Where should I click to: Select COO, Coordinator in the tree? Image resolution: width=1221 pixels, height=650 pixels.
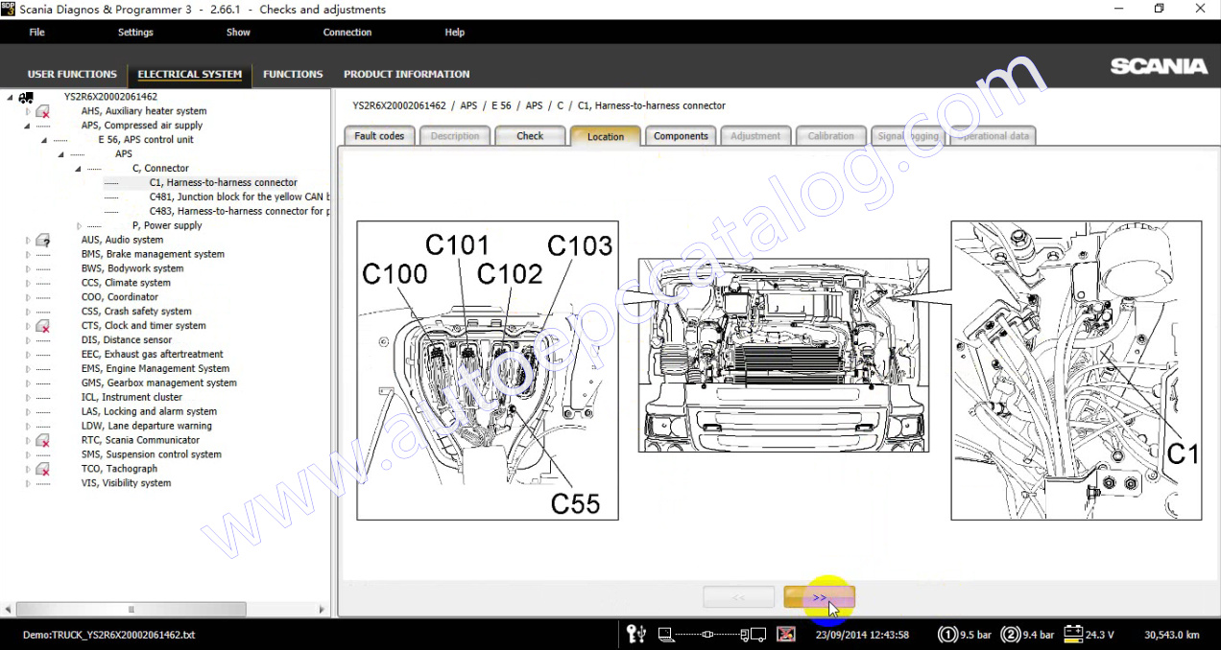coord(119,297)
